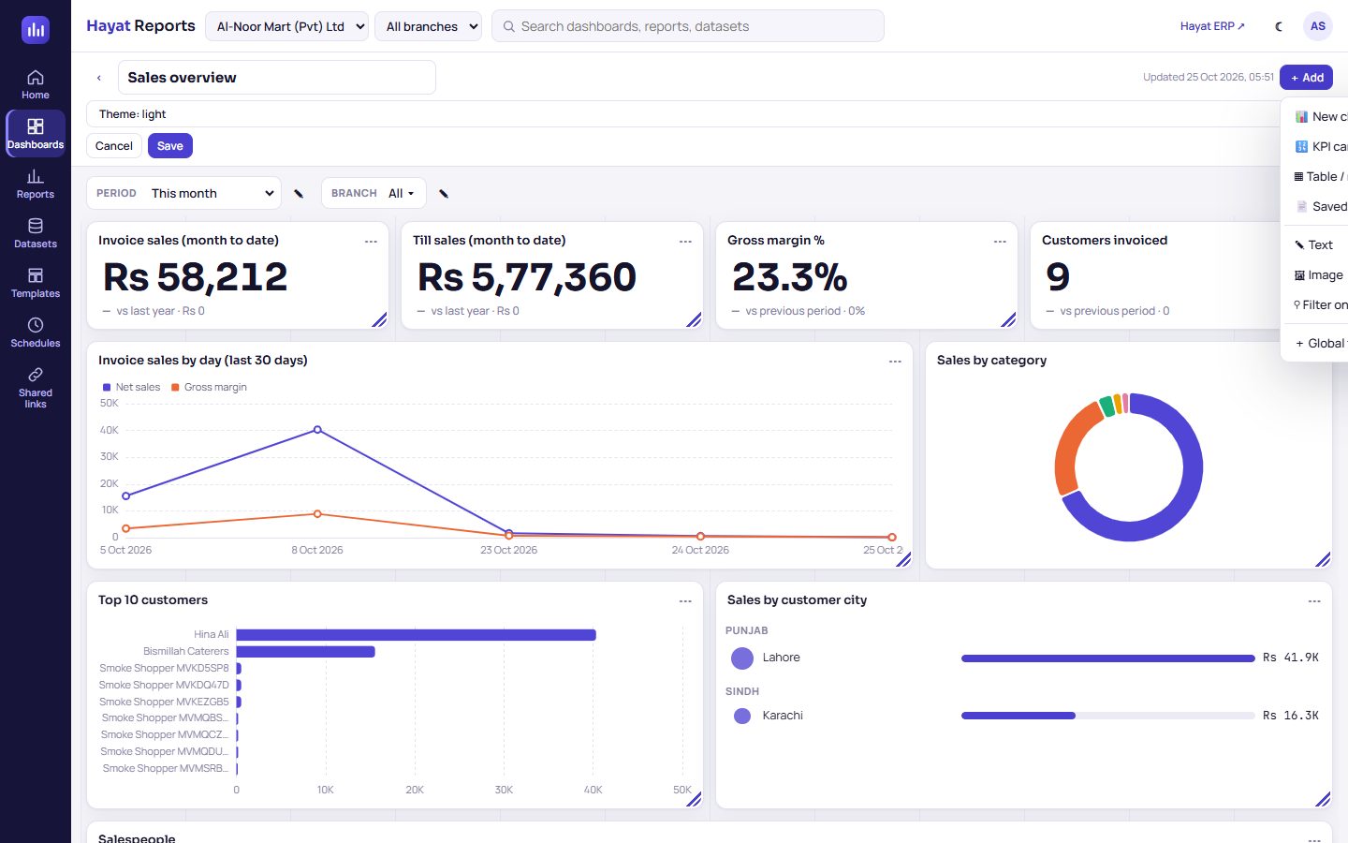Open Dashboards in the sidebar

click(36, 134)
